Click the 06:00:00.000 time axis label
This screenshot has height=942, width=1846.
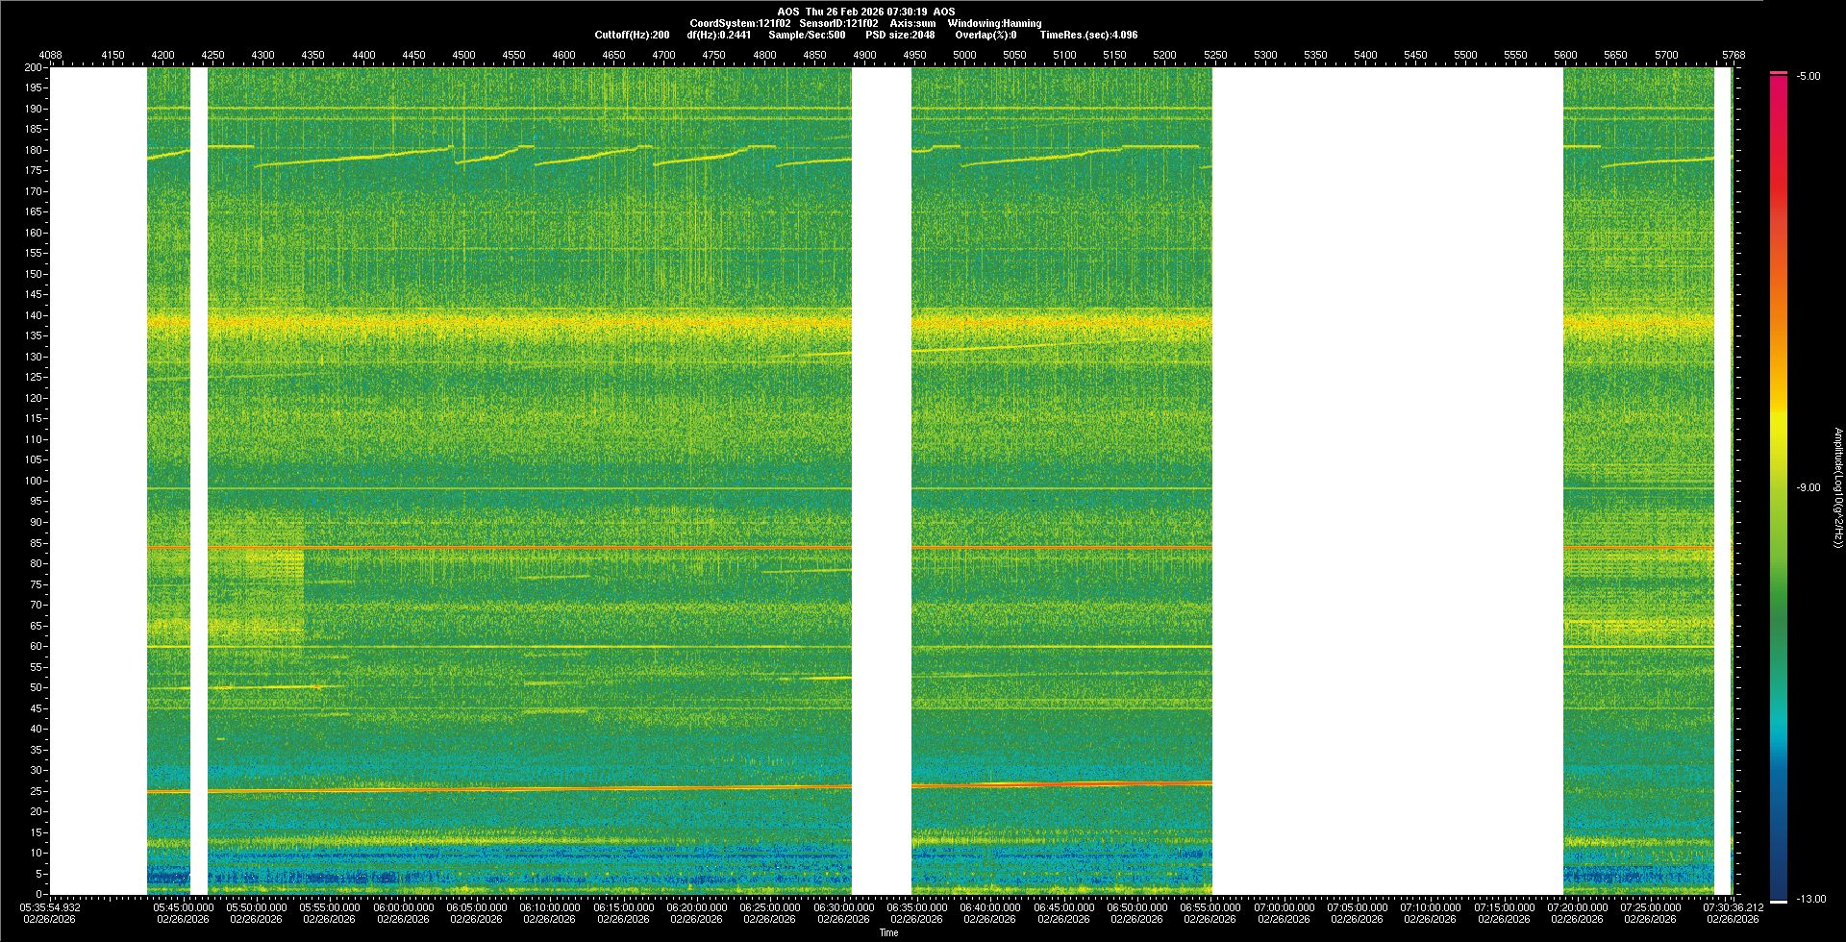pyautogui.click(x=403, y=906)
